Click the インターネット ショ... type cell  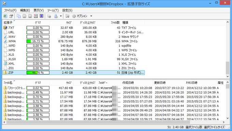coord(133,32)
